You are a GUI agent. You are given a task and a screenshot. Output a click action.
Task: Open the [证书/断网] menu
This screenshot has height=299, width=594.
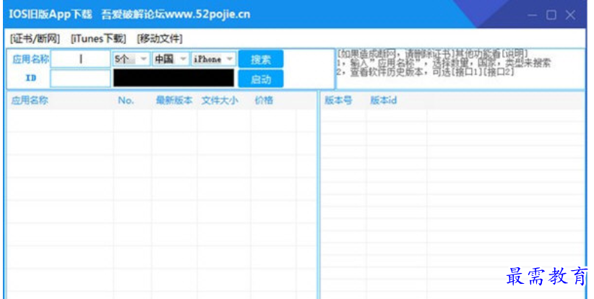pos(35,38)
